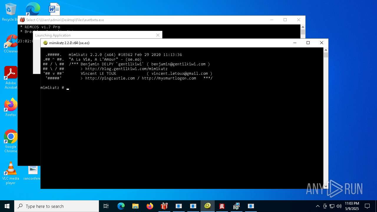Viewport: 377px width, 212px height.
Task: Open Task View on the taskbar
Action: [106, 206]
